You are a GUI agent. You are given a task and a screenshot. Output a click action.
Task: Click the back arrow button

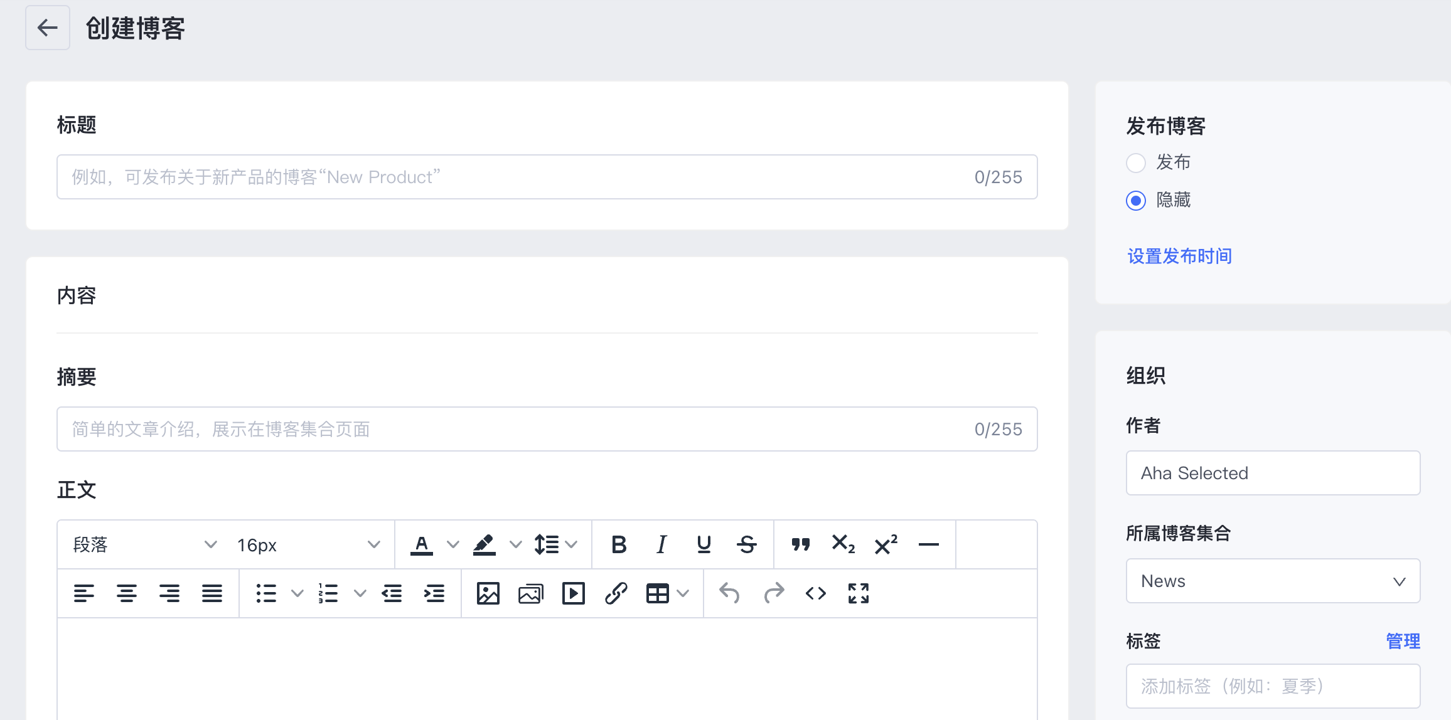click(x=48, y=28)
